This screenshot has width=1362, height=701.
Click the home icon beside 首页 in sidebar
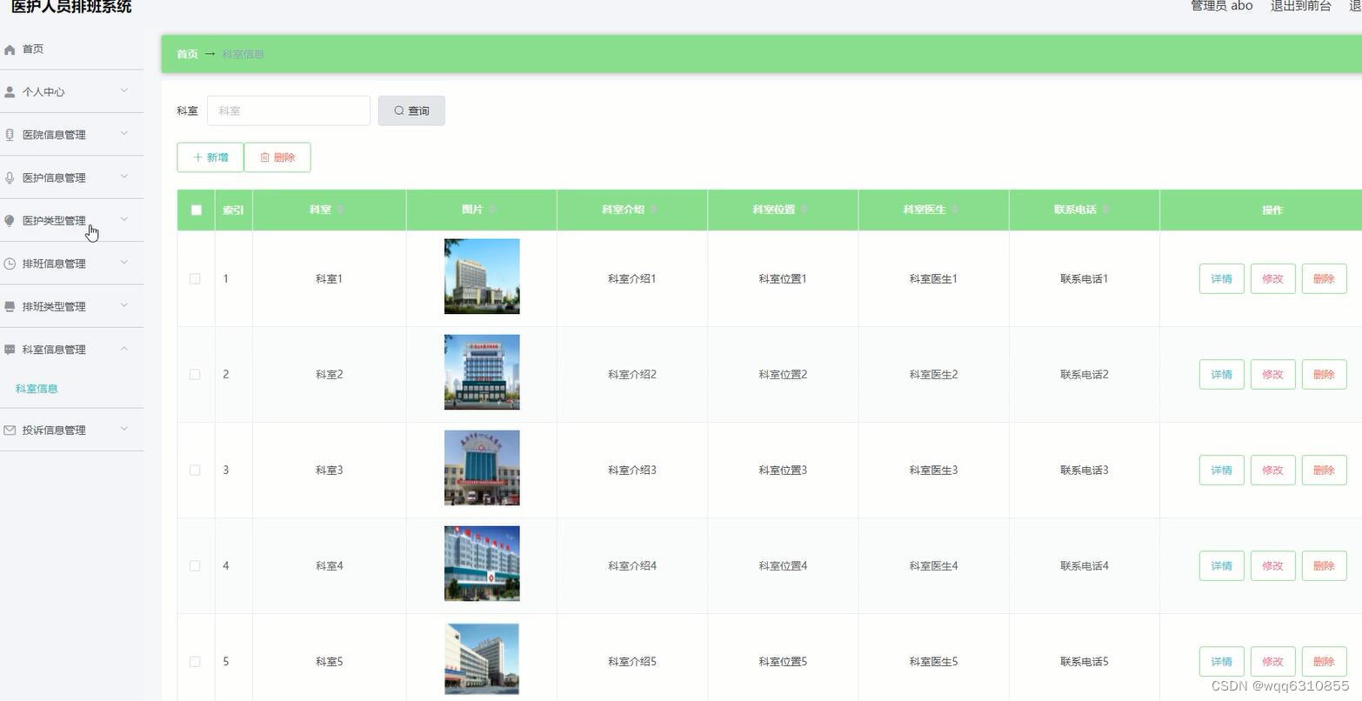click(x=10, y=50)
